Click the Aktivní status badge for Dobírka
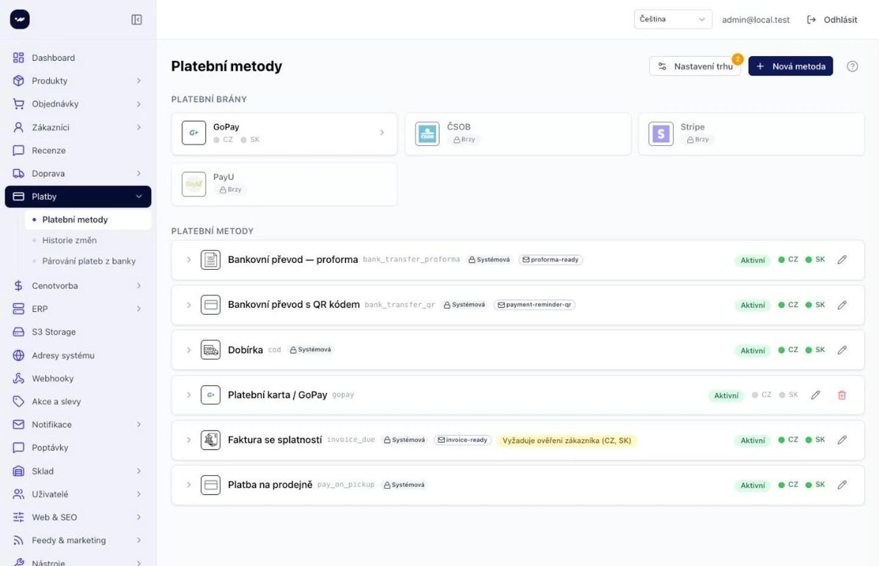The height and width of the screenshot is (566, 879). pos(753,351)
